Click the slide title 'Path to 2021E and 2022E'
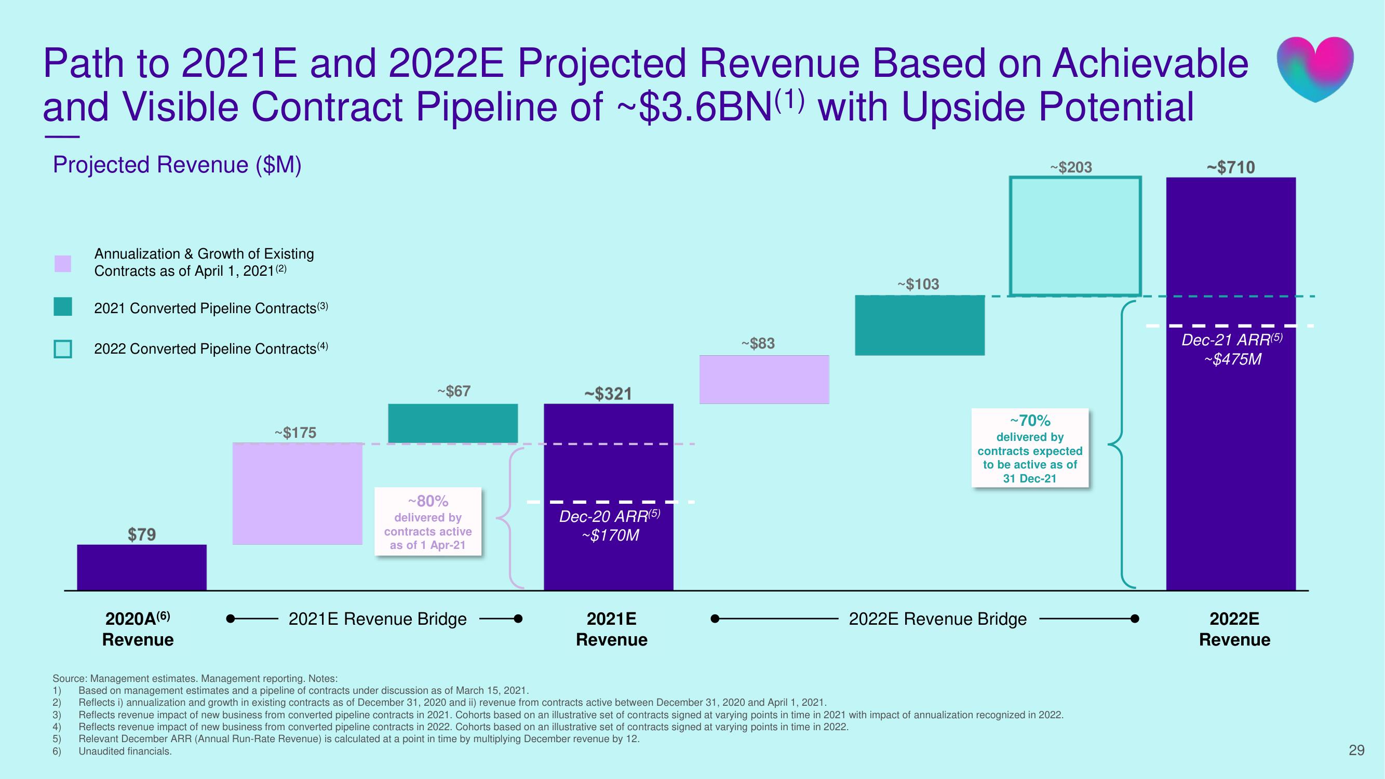The width and height of the screenshot is (1385, 779). [x=645, y=85]
